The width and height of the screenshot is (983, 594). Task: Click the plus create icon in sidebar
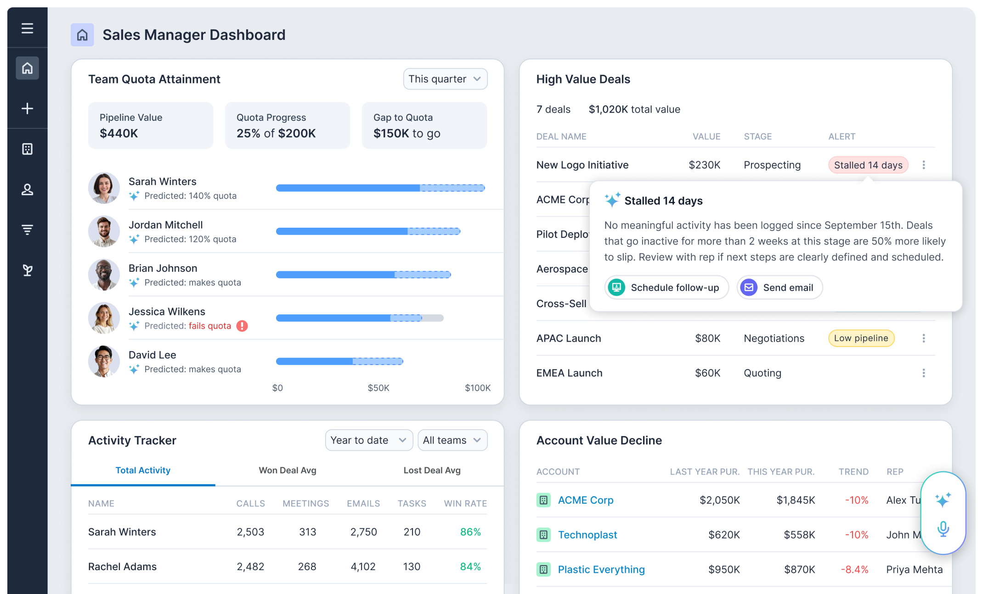click(27, 108)
